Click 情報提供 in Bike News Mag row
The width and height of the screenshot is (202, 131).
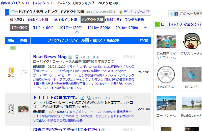(x=129, y=57)
